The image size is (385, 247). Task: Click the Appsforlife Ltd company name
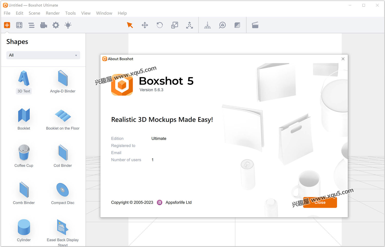179,202
